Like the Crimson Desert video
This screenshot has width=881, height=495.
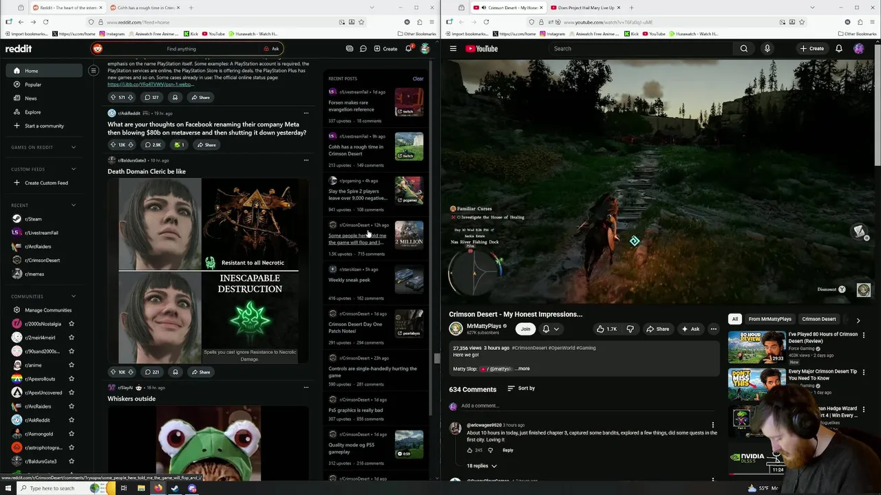[607, 329]
